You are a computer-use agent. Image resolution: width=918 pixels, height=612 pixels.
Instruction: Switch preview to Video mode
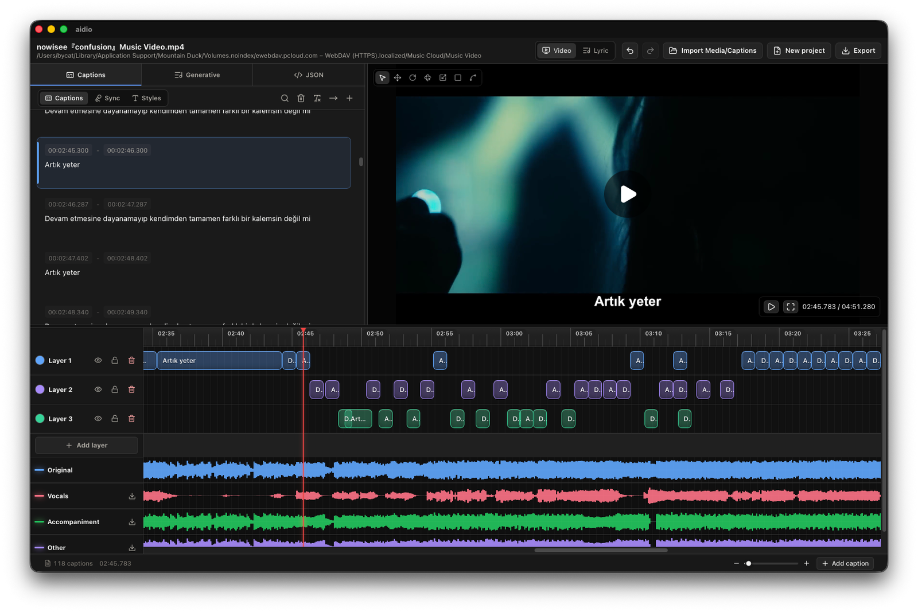557,50
